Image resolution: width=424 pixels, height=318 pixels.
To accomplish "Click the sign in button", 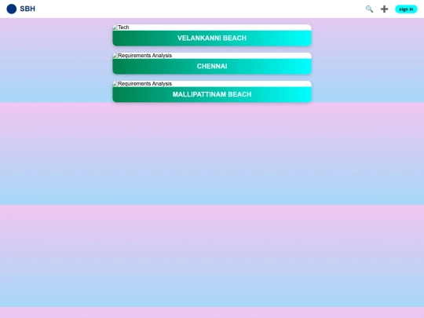I will tap(406, 9).
